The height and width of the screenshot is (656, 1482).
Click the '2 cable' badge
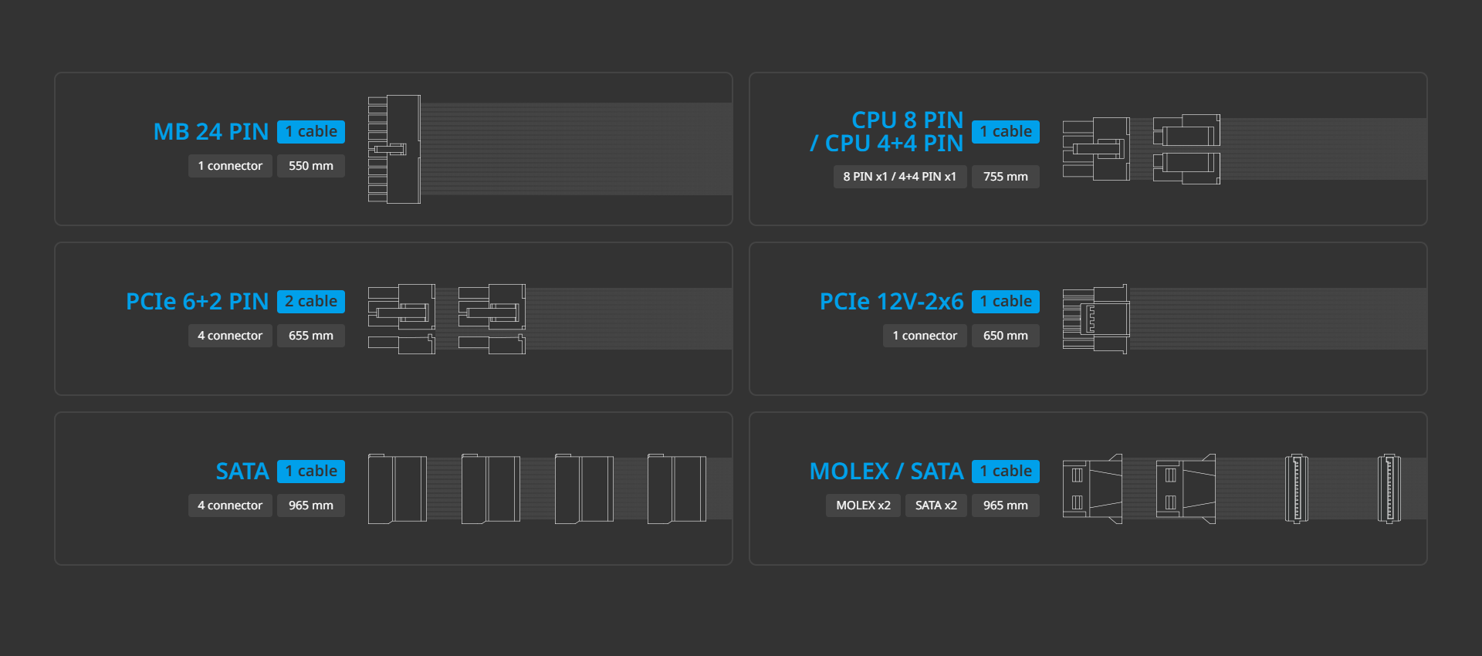click(x=311, y=302)
